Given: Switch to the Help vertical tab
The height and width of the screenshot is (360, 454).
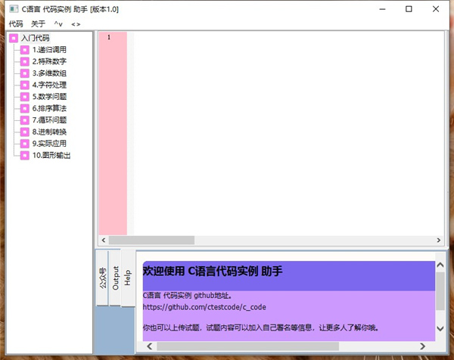Looking at the screenshot, I should coord(128,278).
